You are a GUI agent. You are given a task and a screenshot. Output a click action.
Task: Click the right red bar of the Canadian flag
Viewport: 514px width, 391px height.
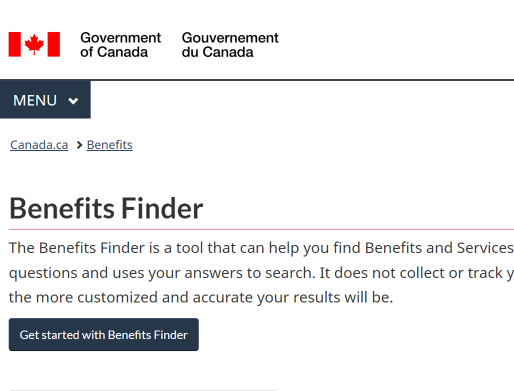(54, 44)
